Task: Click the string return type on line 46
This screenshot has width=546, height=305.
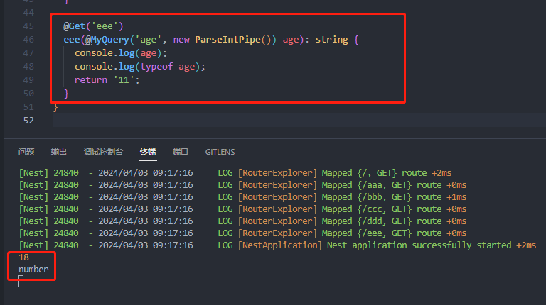Action: click(331, 40)
